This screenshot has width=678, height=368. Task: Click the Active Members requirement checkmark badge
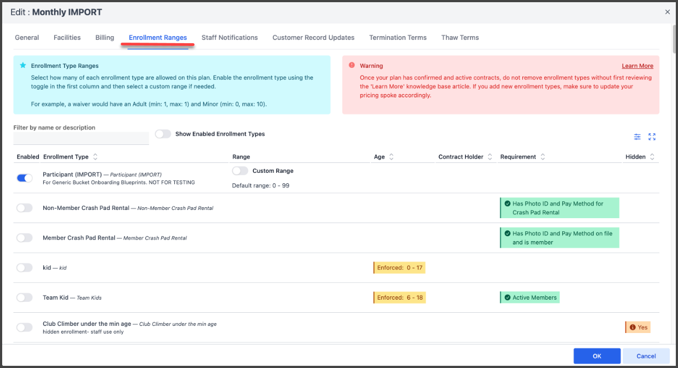pos(529,297)
